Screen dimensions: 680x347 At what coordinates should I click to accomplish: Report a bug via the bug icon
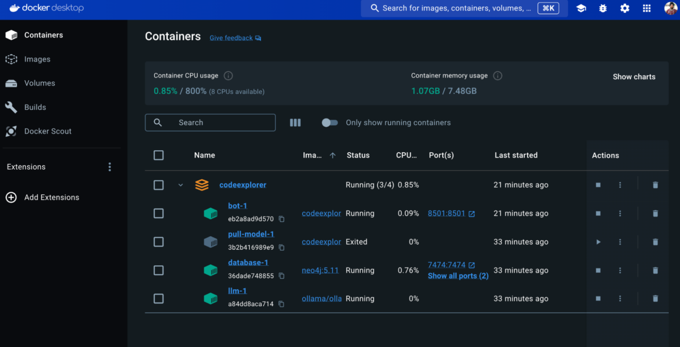pos(602,8)
